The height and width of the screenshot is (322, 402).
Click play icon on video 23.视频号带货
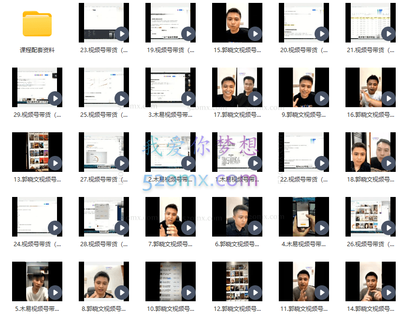coord(122,34)
